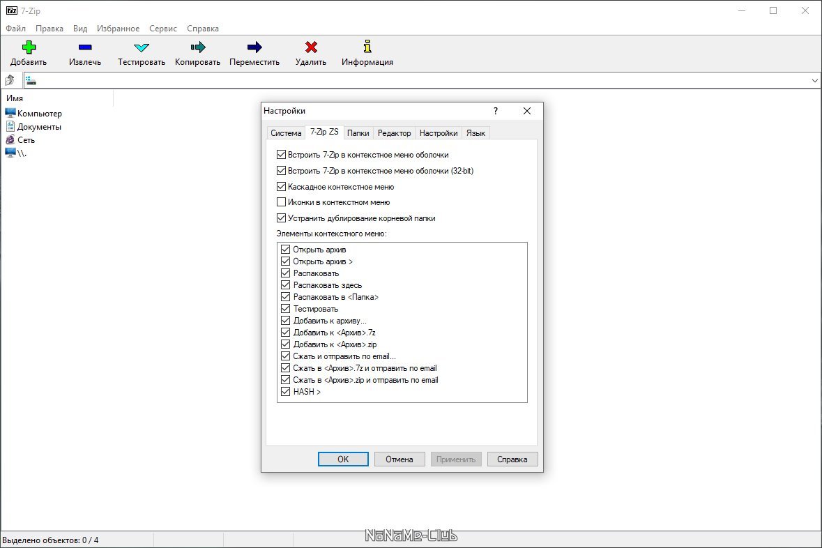
Task: Switch to the Язык tab
Action: click(x=475, y=133)
